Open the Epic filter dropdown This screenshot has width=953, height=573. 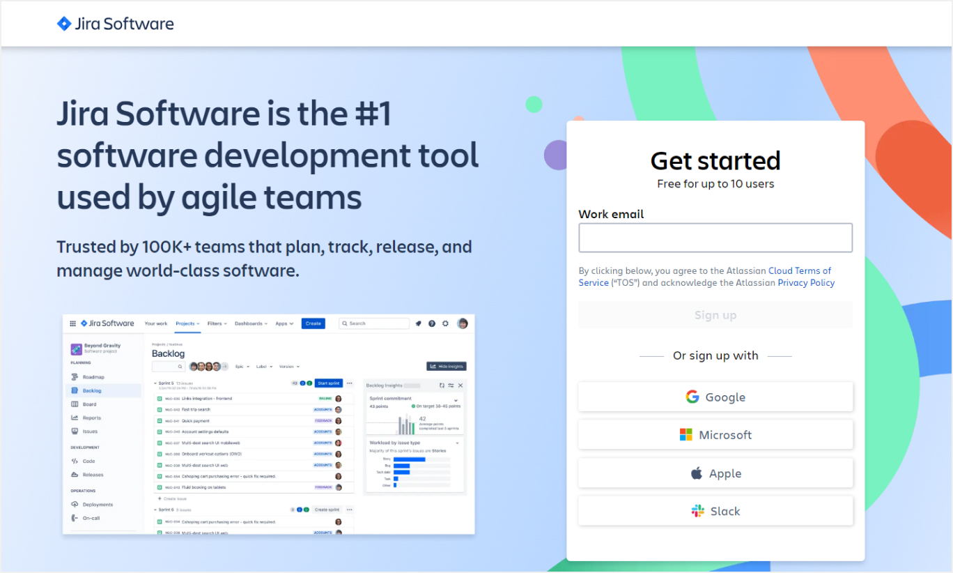pyautogui.click(x=242, y=367)
